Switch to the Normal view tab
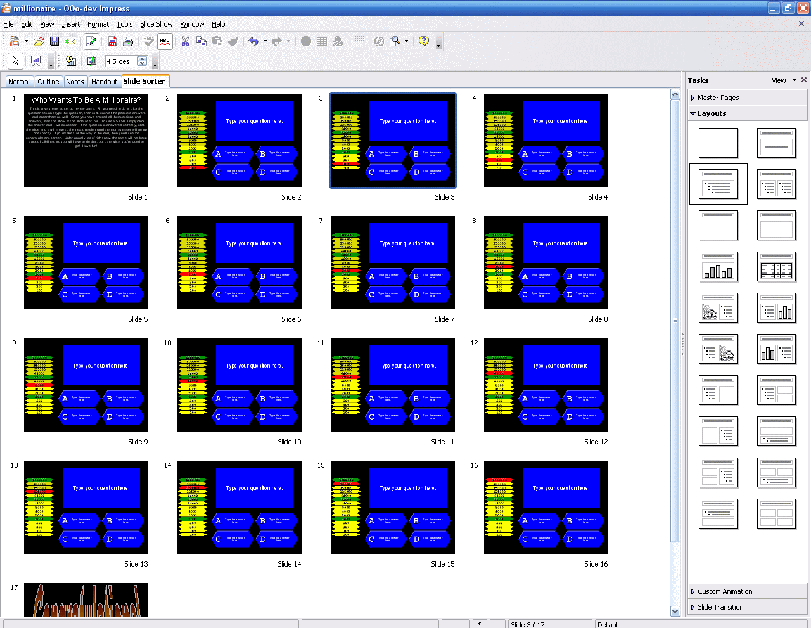This screenshot has height=628, width=811. [19, 82]
